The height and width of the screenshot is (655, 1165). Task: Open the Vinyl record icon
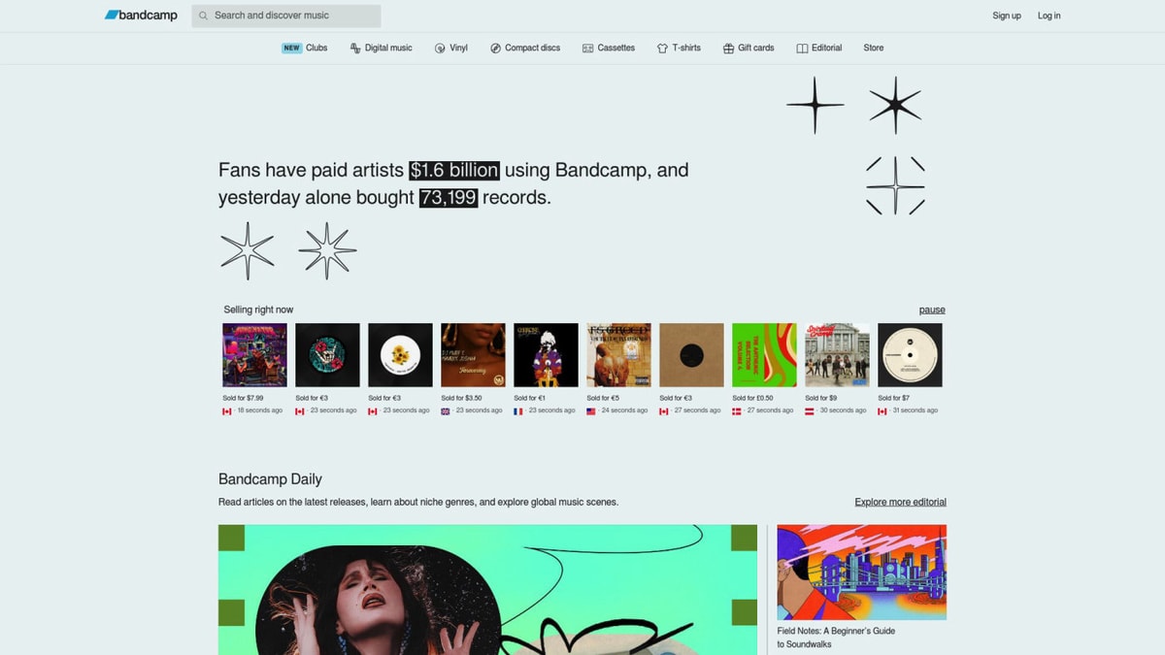point(439,47)
